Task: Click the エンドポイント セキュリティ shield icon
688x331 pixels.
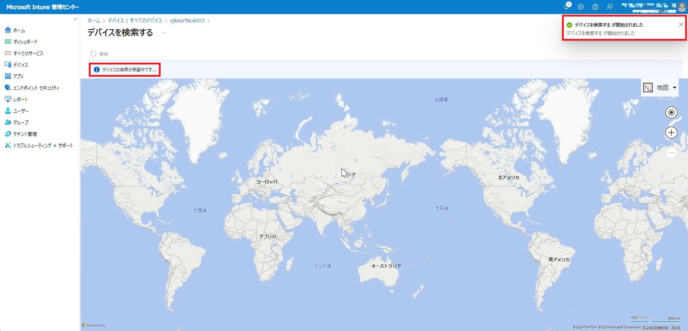Action: pos(8,87)
